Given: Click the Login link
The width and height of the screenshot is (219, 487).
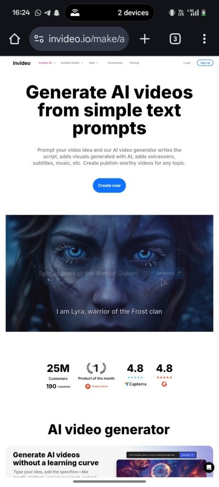Looking at the screenshot, I should pos(187,63).
